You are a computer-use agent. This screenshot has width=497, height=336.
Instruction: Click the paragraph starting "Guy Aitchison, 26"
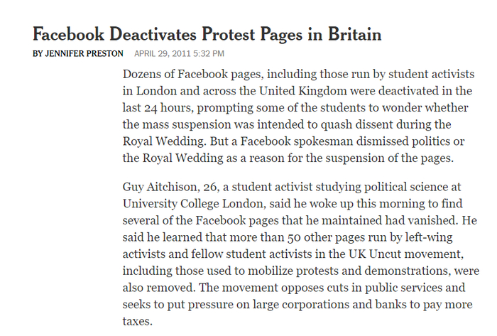tap(301, 254)
